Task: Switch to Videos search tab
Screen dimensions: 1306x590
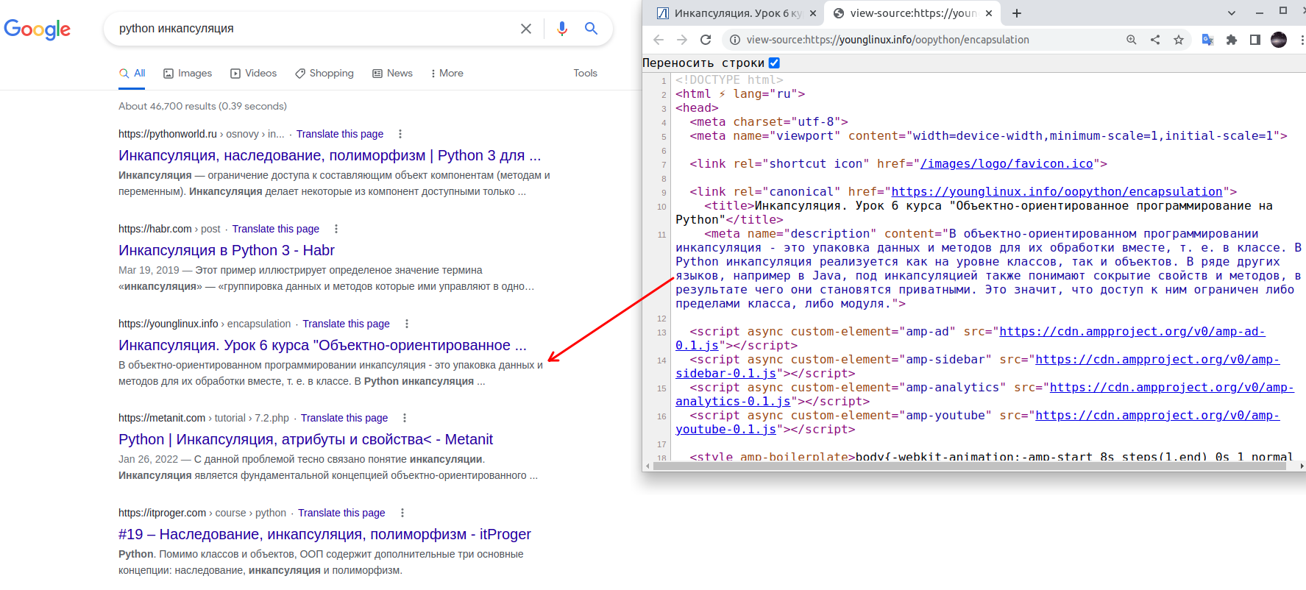Action: 254,73
